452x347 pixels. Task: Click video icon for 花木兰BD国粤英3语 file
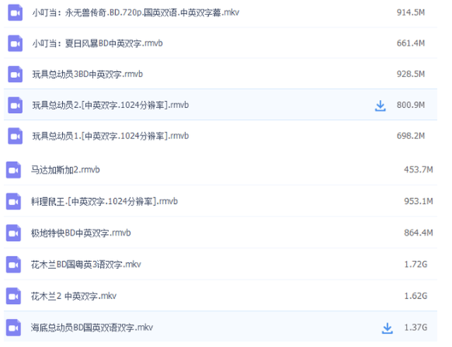[13, 264]
